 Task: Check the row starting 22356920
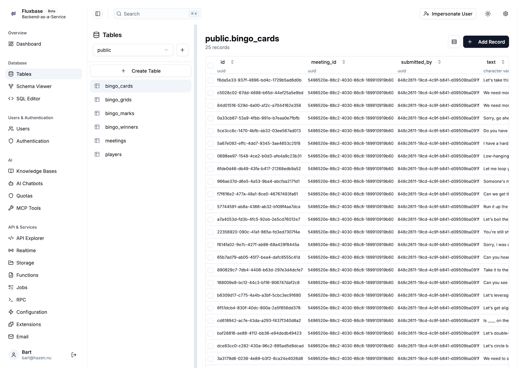point(211,232)
